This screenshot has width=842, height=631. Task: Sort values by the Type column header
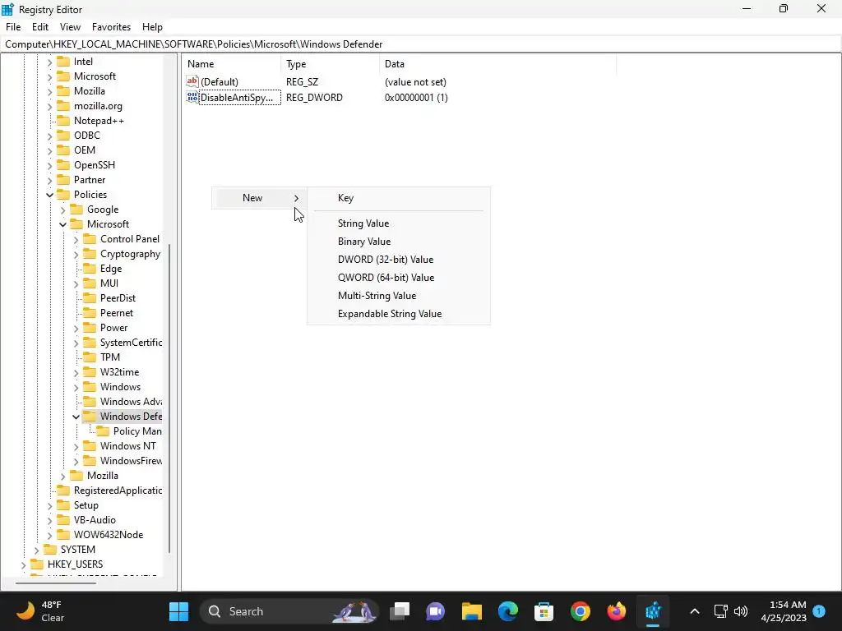click(x=331, y=64)
